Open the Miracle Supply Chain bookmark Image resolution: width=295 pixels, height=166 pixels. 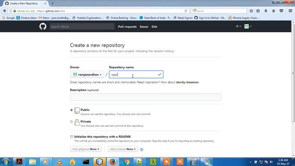pos(244,18)
